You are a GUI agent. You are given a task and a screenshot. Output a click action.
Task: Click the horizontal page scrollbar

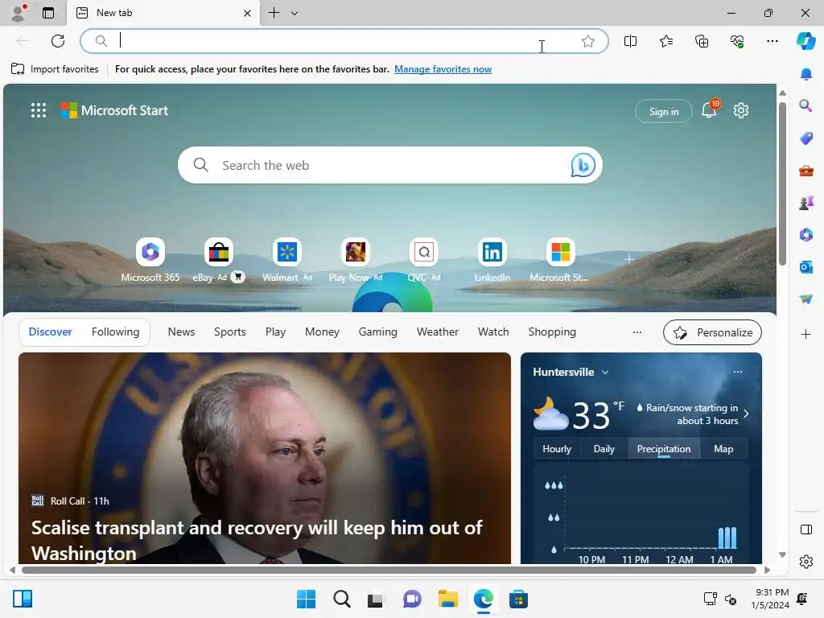[x=389, y=571]
